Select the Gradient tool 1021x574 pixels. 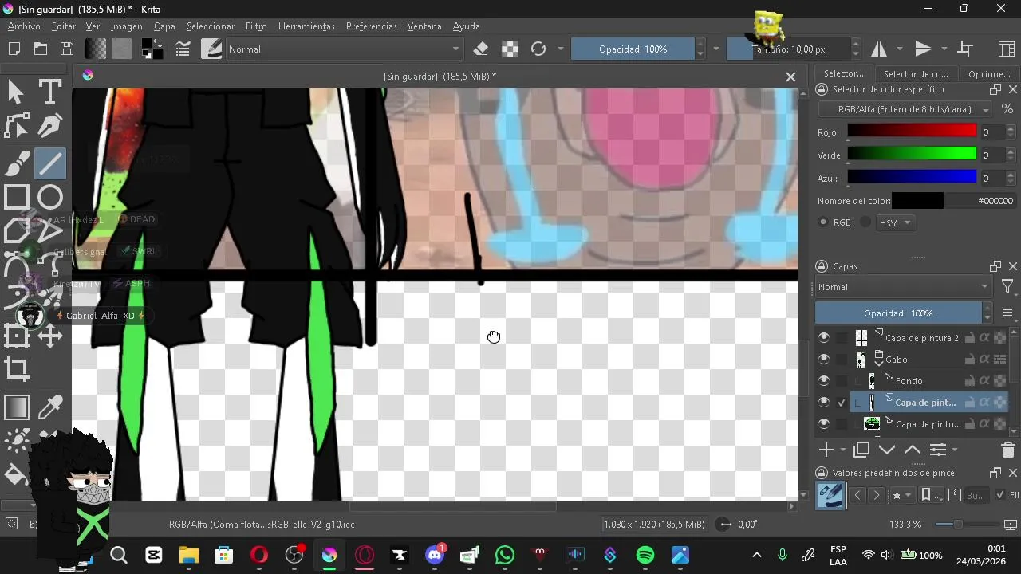[x=16, y=407]
